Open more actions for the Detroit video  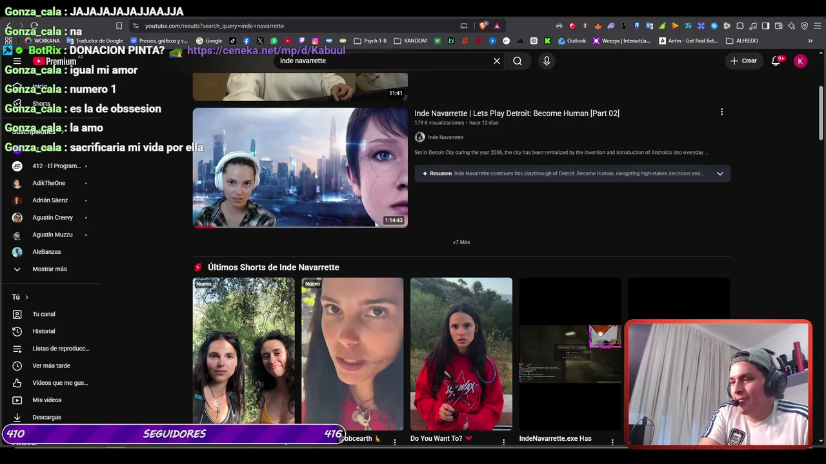pyautogui.click(x=721, y=112)
